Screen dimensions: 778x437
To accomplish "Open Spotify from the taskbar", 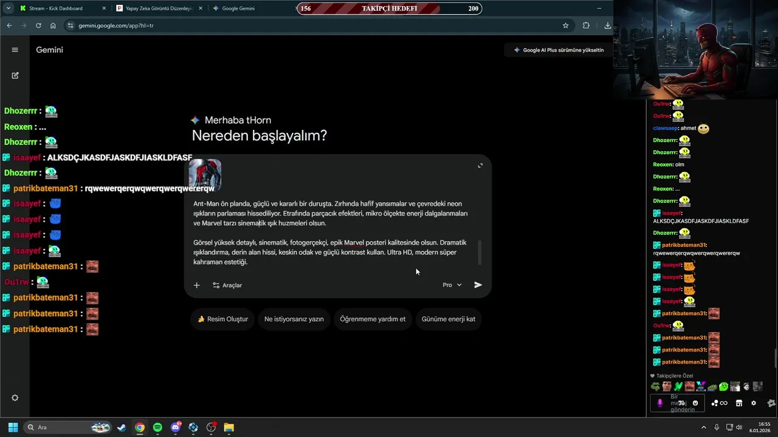I will click(x=157, y=427).
